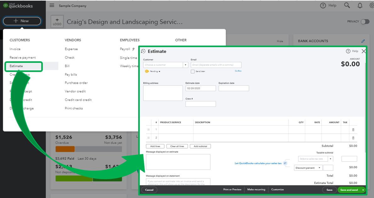This screenshot has height=198, width=374.
Task: Delete line 1 trash icon
Action: [353, 130]
